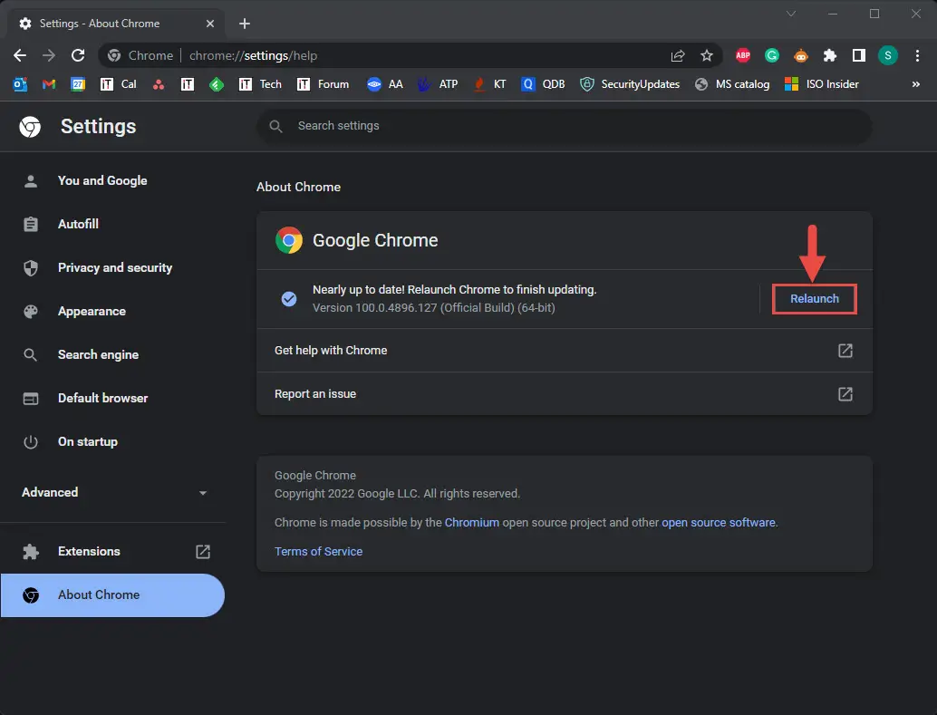
Task: Open the ISO Insider bookmark
Action: [x=822, y=84]
